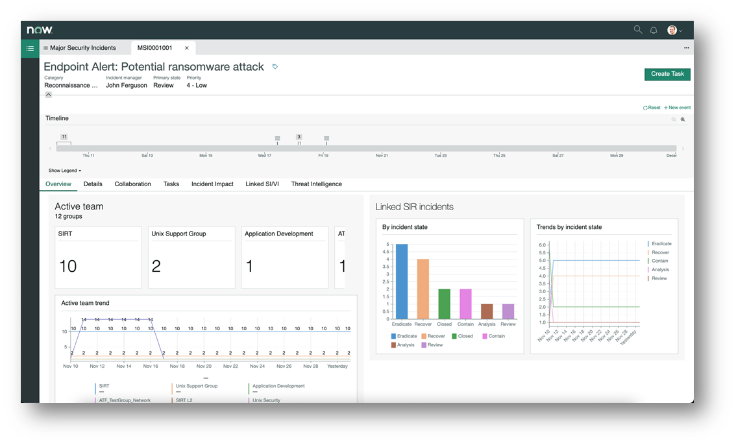Click the Create Task button

667,74
